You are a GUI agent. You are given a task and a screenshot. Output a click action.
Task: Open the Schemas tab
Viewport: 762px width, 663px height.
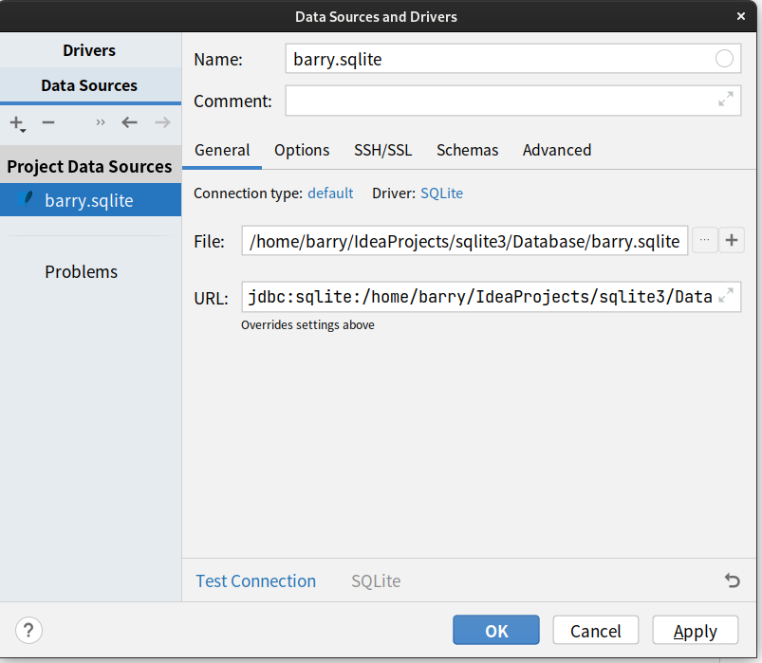(x=467, y=150)
